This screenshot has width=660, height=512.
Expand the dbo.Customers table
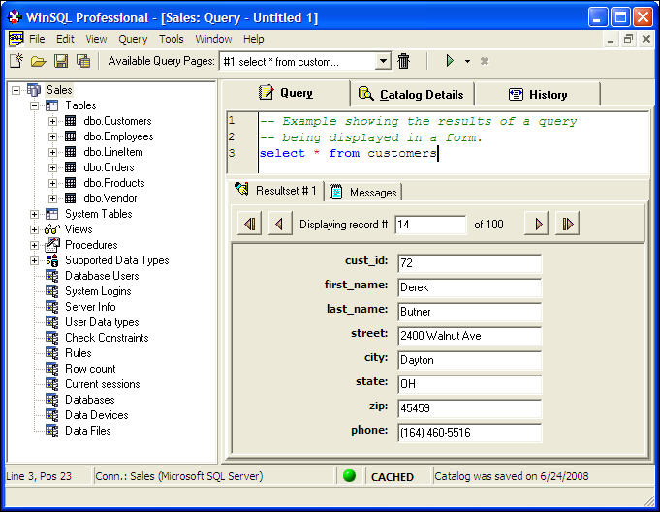click(52, 121)
